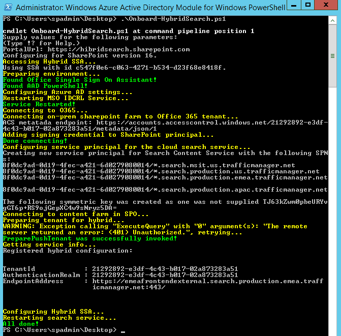Click the 'Service Restarted!' line
This screenshot has width=341, height=336.
pos(39,104)
